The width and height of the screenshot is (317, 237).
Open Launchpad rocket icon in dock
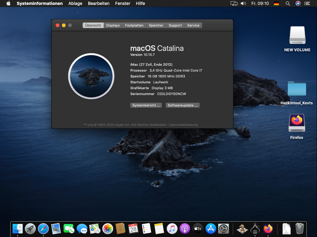[30, 229]
